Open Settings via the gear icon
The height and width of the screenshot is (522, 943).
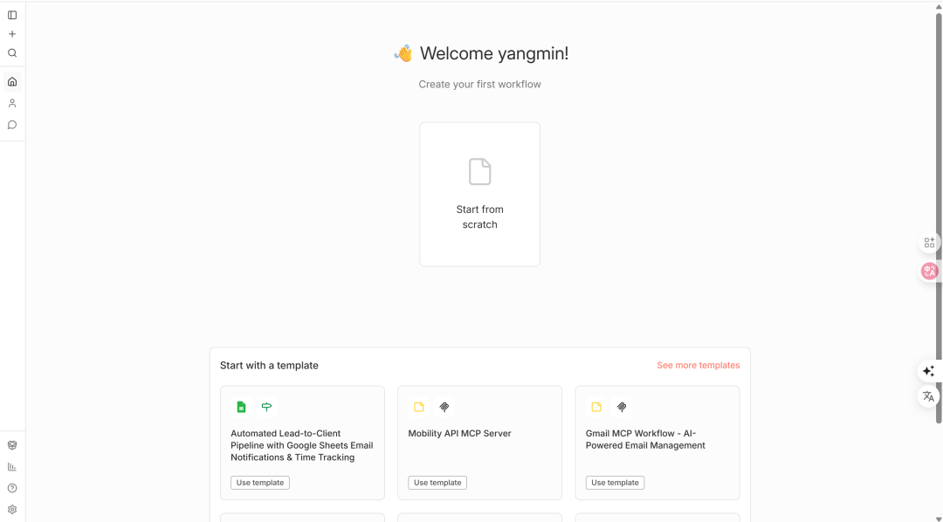[12, 509]
